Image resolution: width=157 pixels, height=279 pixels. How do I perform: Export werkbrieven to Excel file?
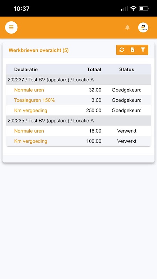(133, 50)
